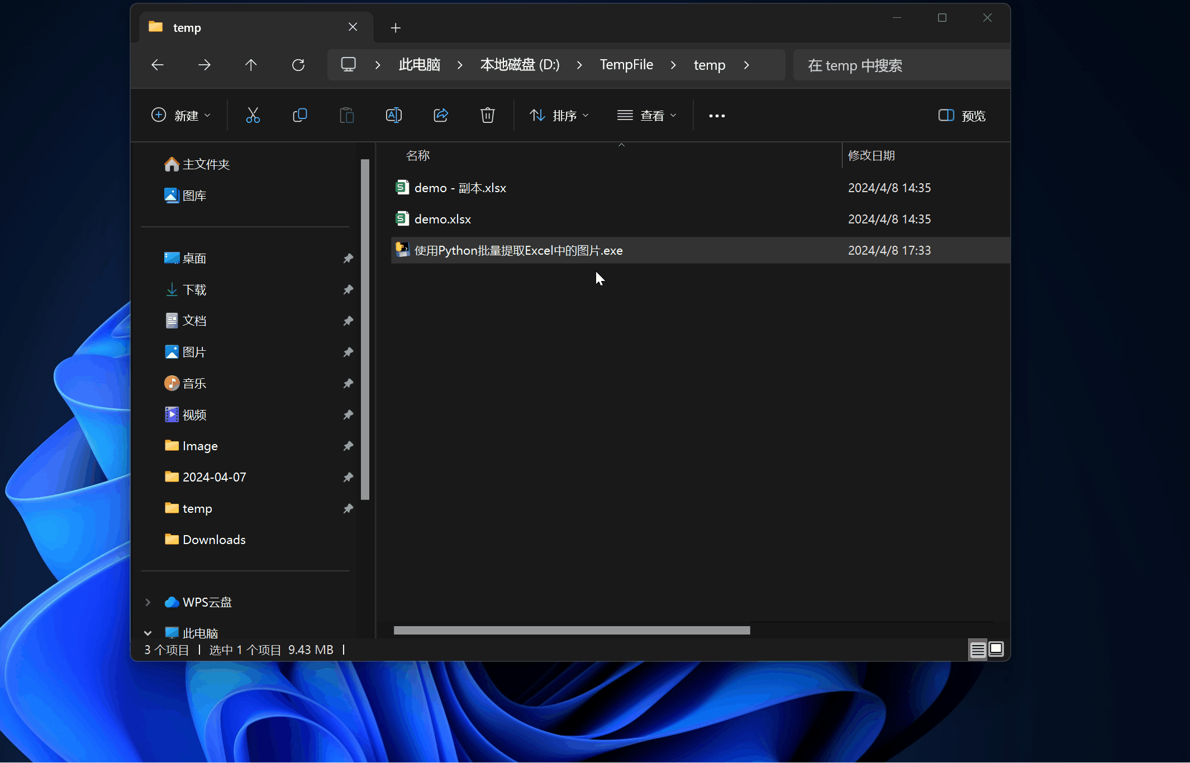Toggle the 预览 preview panel
The image size is (1190, 763).
961,115
